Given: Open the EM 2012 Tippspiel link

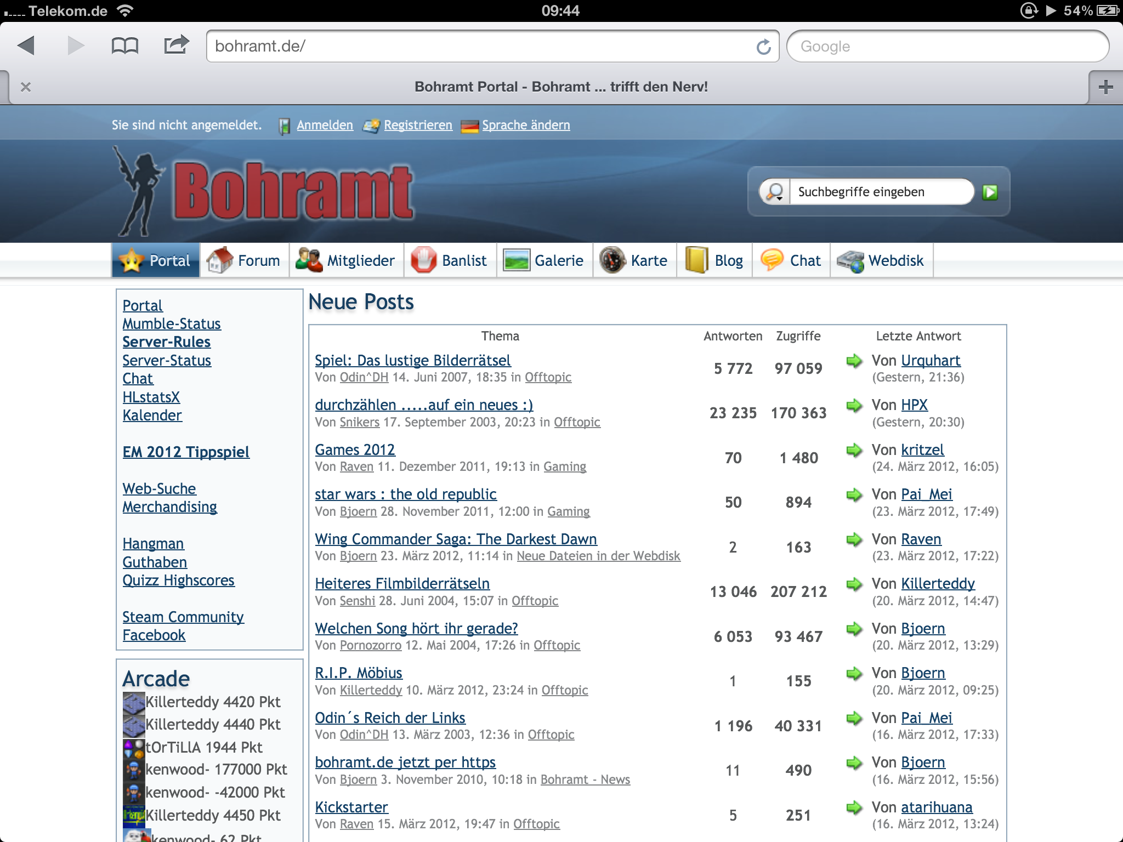Looking at the screenshot, I should tap(186, 452).
